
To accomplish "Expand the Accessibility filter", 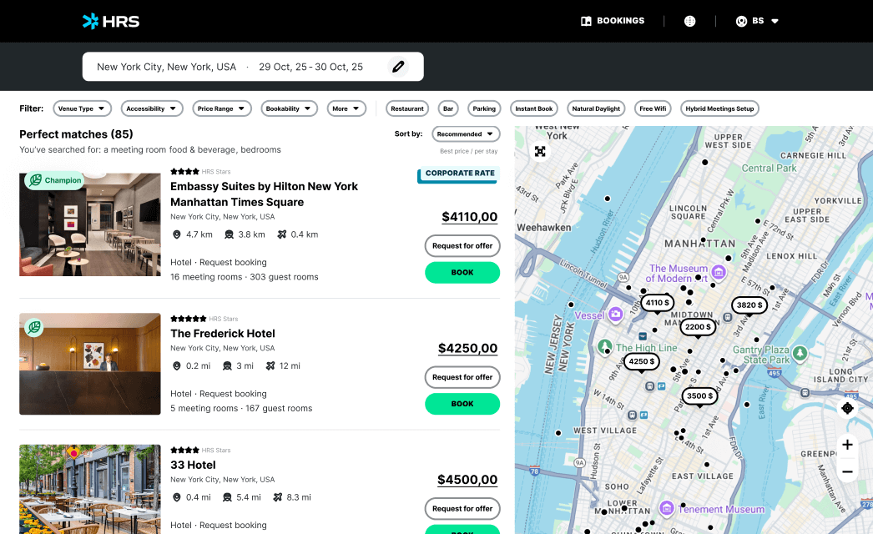I will click(151, 108).
